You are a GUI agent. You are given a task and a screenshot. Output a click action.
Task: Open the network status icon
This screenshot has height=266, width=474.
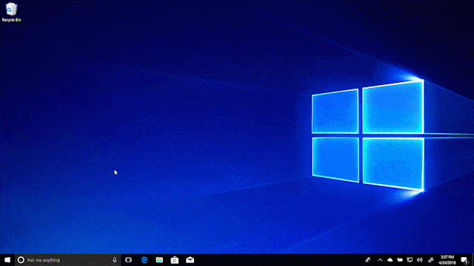pos(410,260)
